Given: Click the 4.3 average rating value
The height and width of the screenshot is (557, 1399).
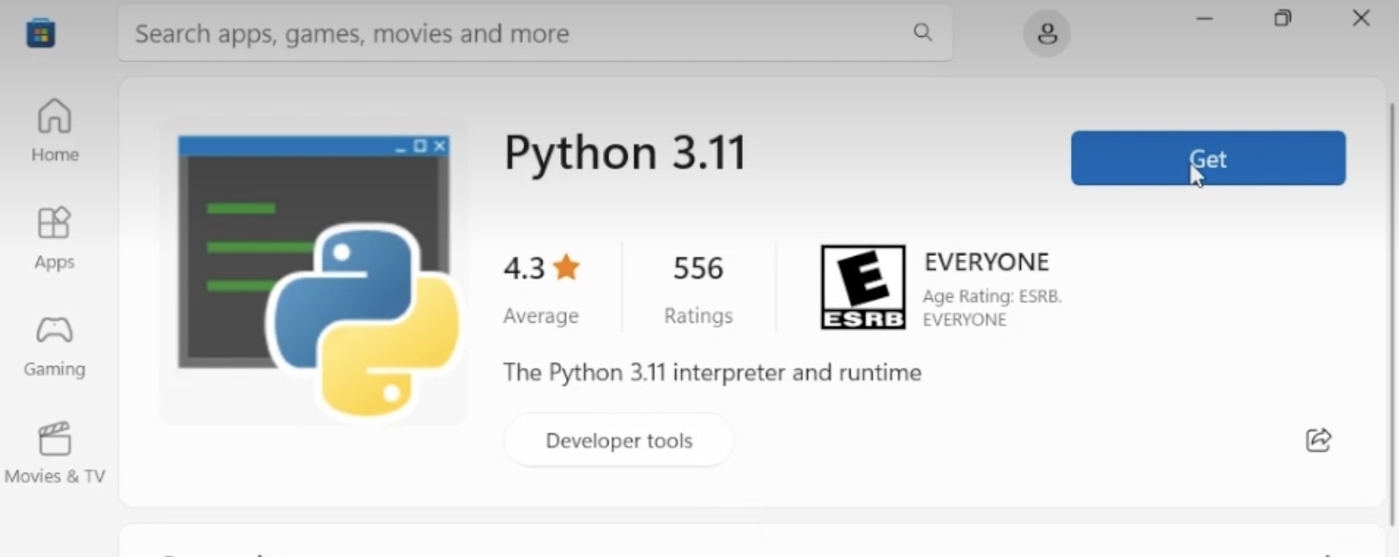Looking at the screenshot, I should 523,268.
